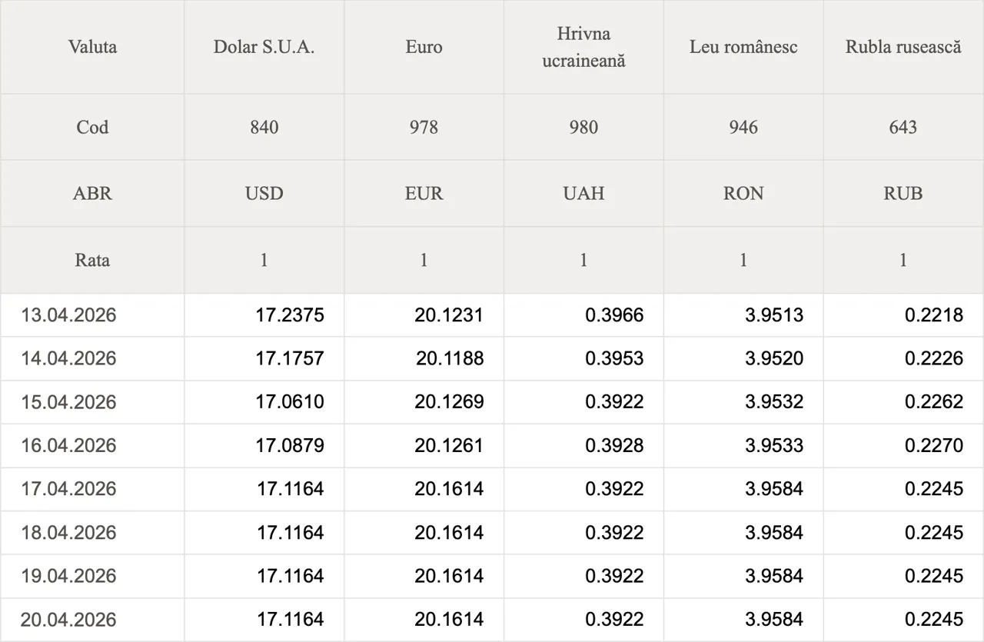The image size is (984, 642).
Task: Click the Rubla rusească header
Action: click(x=903, y=47)
